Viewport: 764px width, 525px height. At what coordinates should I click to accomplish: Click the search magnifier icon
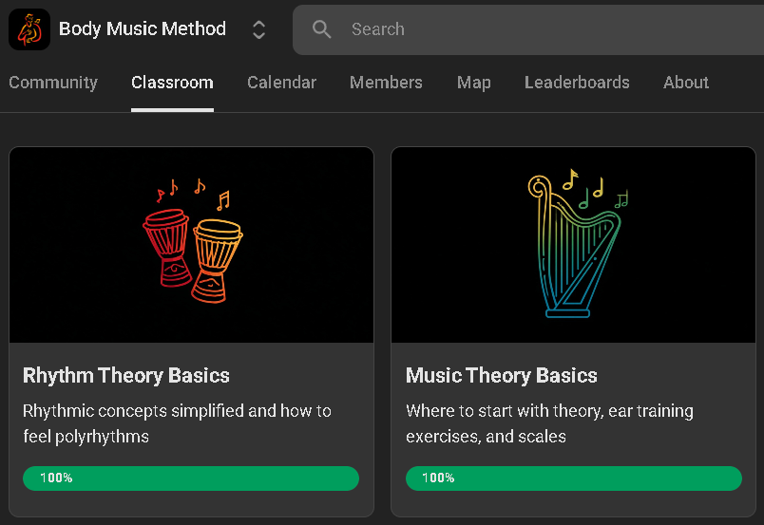[322, 29]
